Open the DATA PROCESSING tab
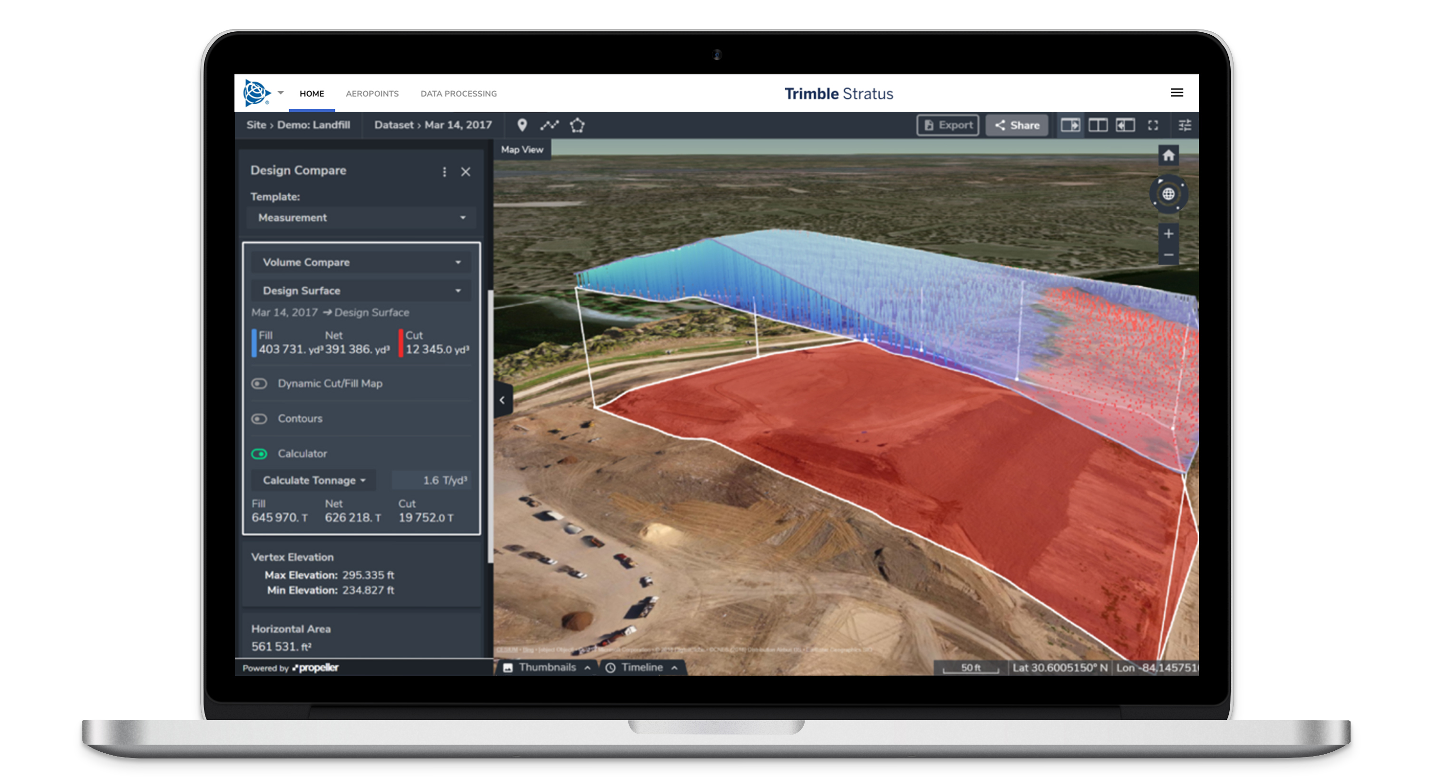 pos(458,94)
